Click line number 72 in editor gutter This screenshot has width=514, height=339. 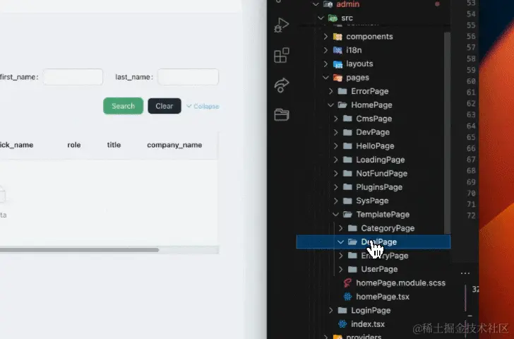pyautogui.click(x=471, y=215)
